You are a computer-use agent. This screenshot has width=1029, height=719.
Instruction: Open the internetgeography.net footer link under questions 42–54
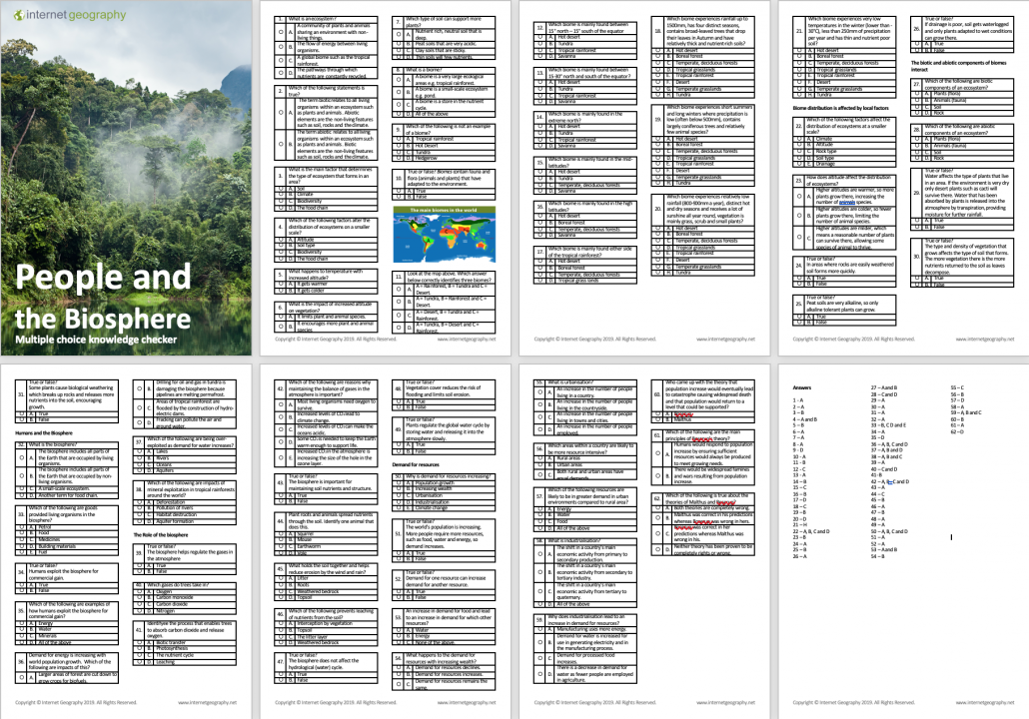(x=466, y=703)
